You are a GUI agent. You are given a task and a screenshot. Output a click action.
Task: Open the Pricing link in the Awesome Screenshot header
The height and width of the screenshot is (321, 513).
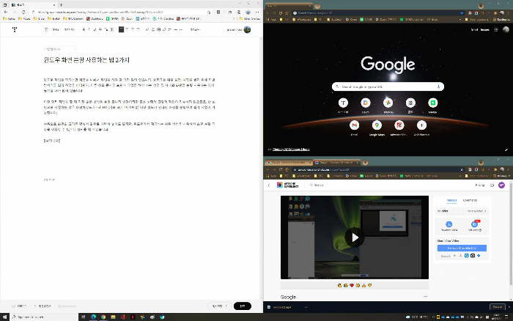tap(479, 185)
